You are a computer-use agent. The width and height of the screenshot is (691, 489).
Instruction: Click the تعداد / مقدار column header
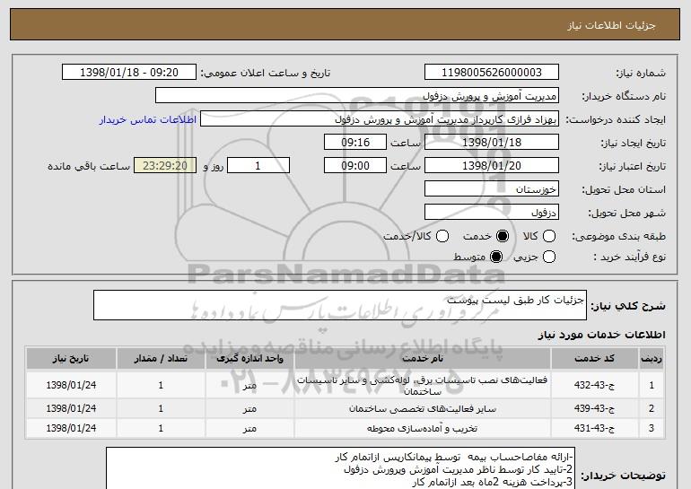coord(161,359)
